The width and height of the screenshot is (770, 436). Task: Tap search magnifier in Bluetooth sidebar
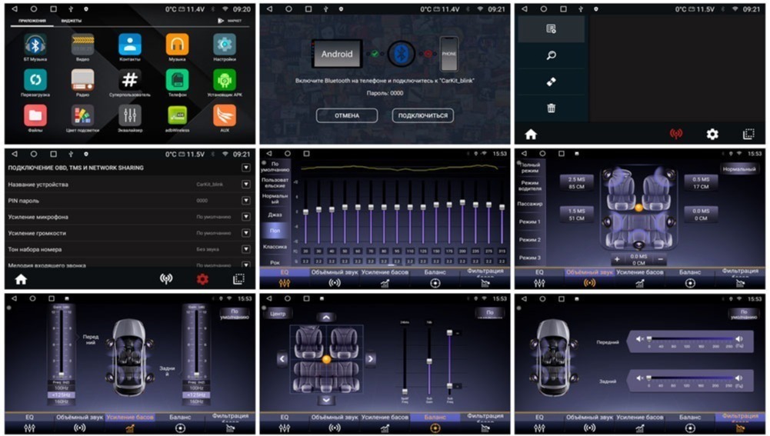pyautogui.click(x=551, y=55)
